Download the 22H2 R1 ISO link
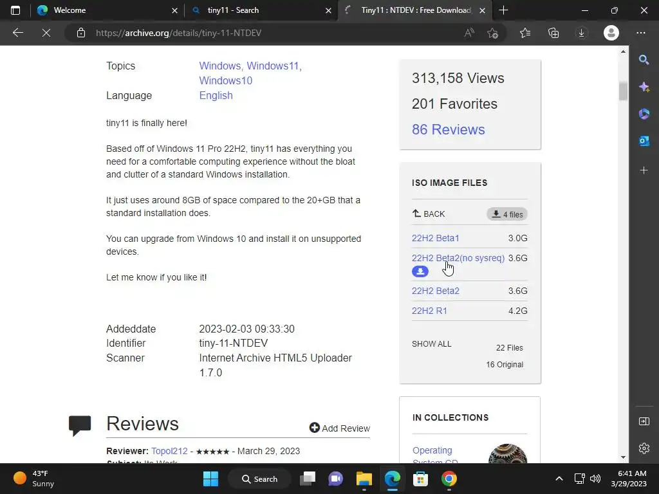 (x=429, y=311)
